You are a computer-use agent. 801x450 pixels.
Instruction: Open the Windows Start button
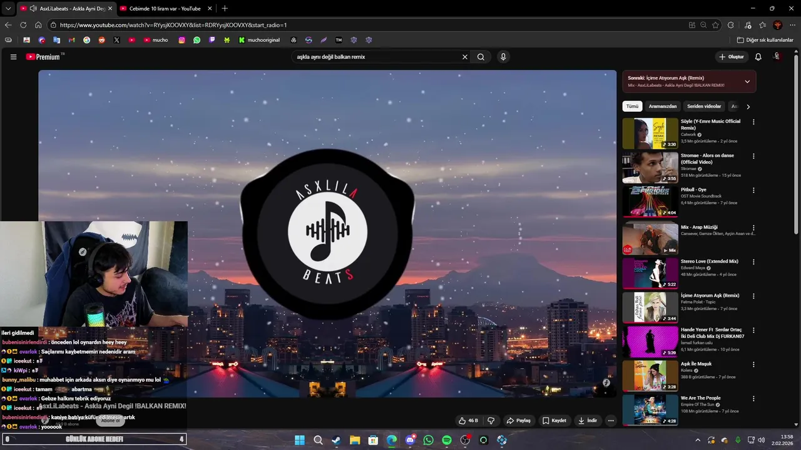[x=300, y=440]
